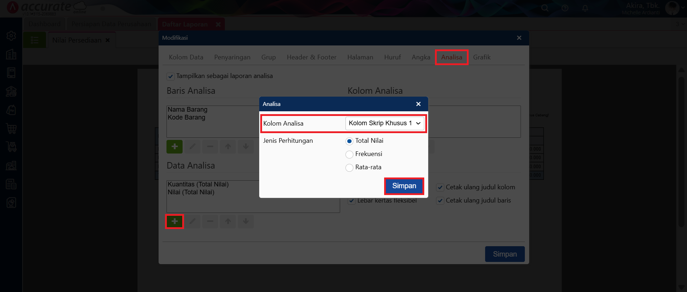Image resolution: width=687 pixels, height=292 pixels.
Task: Uncheck Cetak ulang judul kolom
Action: [440, 188]
